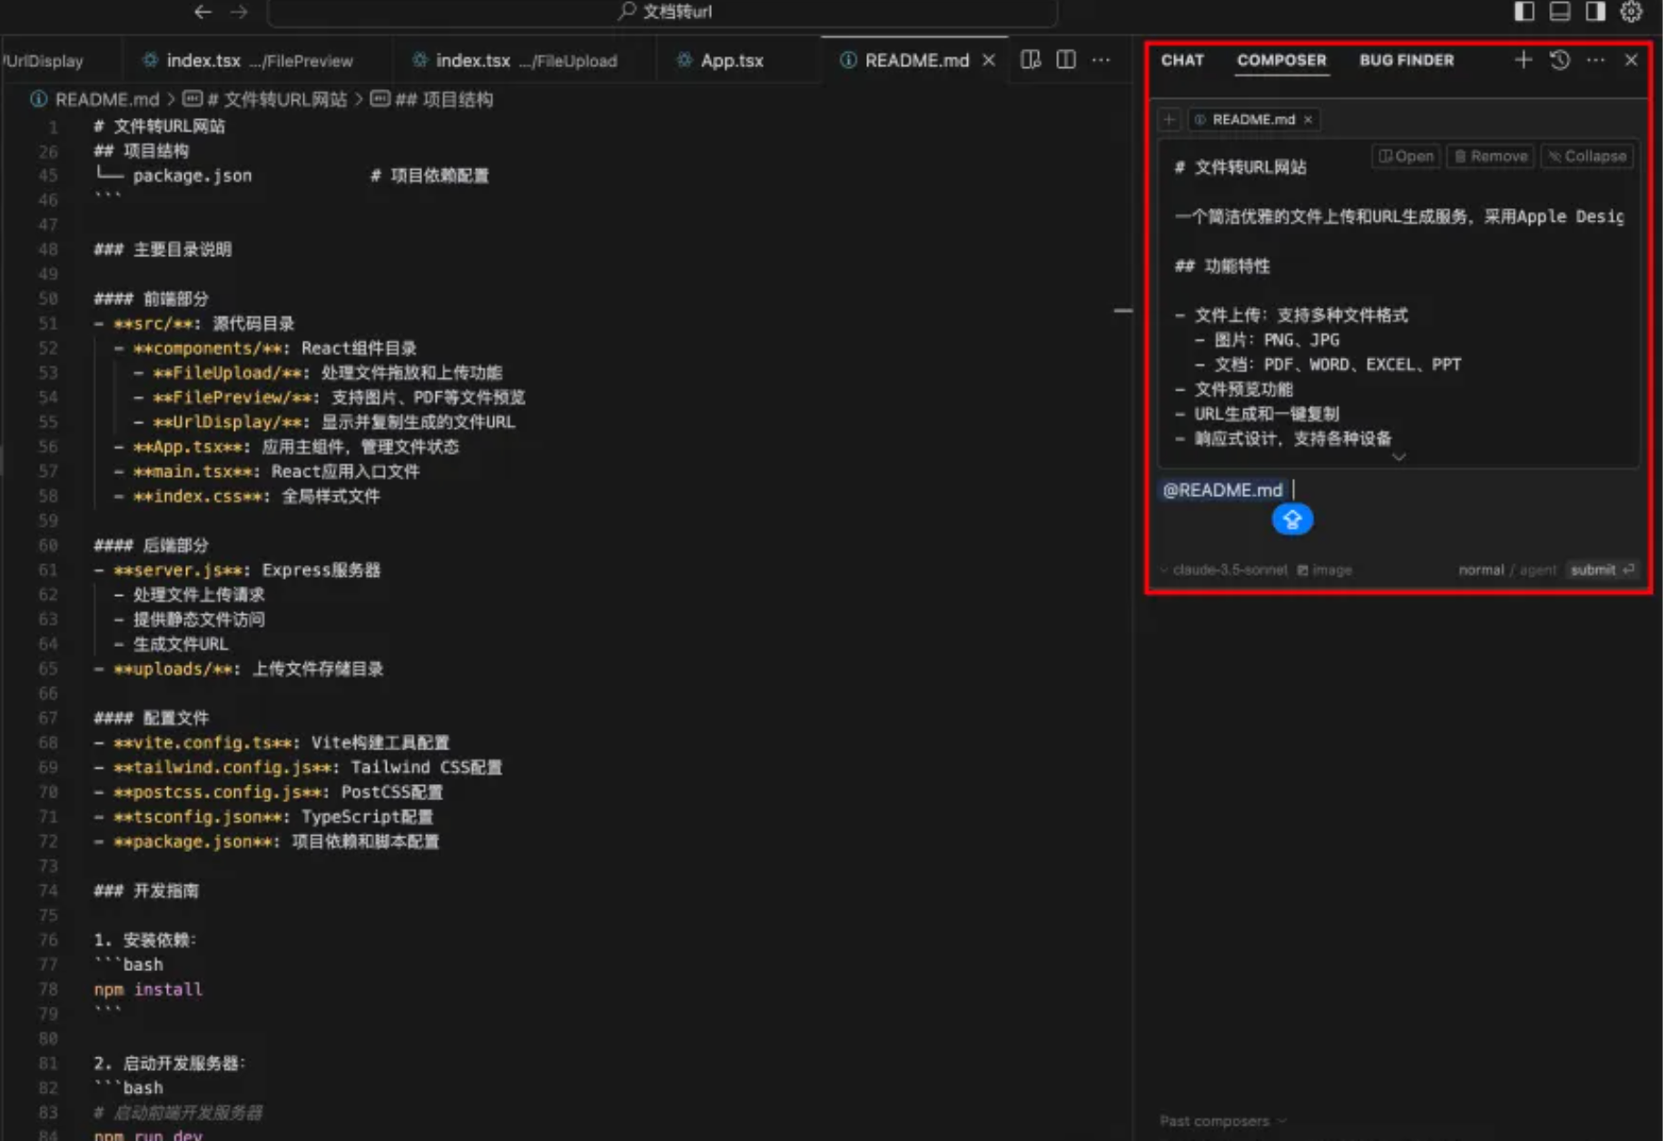Select the README.md editor tab
This screenshot has height=1141, width=1669.
click(916, 60)
